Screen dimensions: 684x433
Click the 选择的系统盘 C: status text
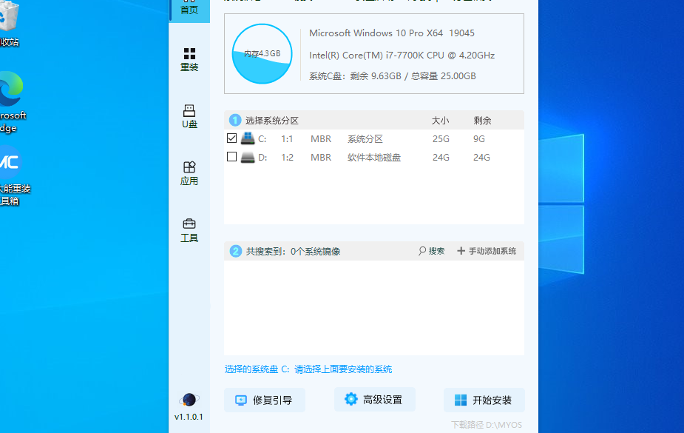point(308,369)
